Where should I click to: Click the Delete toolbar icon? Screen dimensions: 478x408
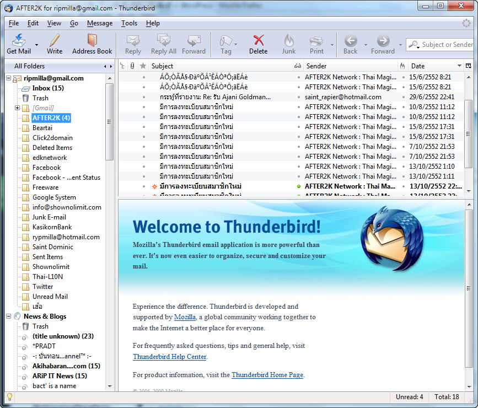coord(258,44)
